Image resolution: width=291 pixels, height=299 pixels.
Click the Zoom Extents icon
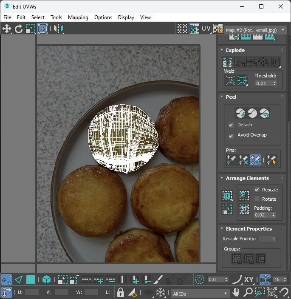coord(272,292)
